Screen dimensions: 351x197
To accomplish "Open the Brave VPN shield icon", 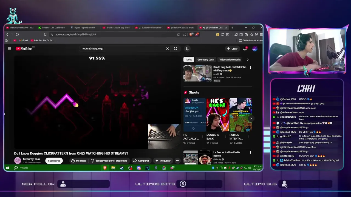I will click(256, 34).
